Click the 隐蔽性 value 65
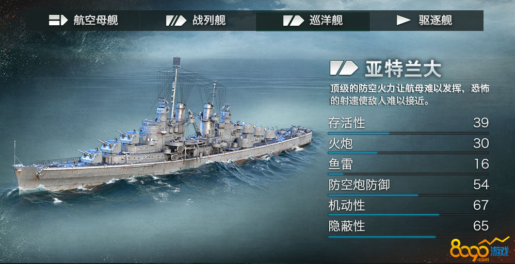This screenshot has width=515, height=264. tap(481, 226)
